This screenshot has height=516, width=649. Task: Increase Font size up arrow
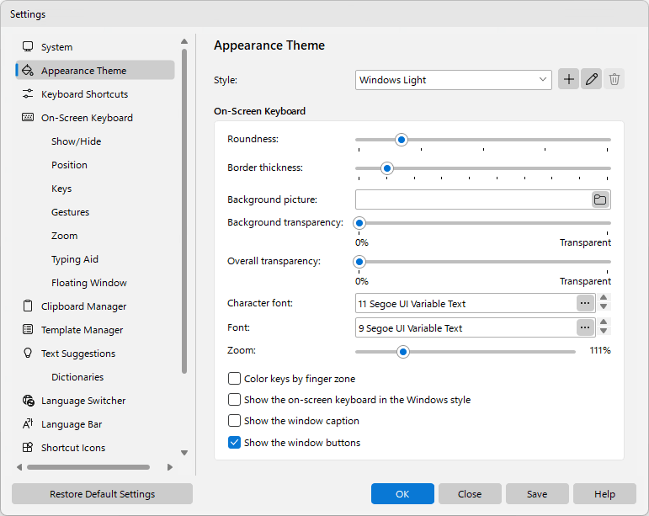point(604,322)
